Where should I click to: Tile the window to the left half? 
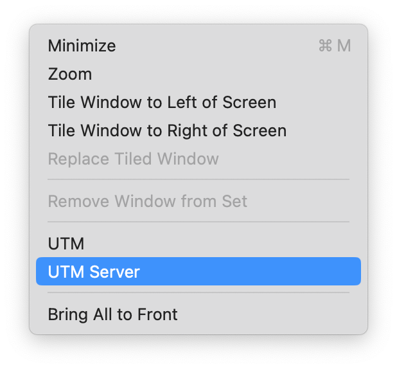click(162, 102)
